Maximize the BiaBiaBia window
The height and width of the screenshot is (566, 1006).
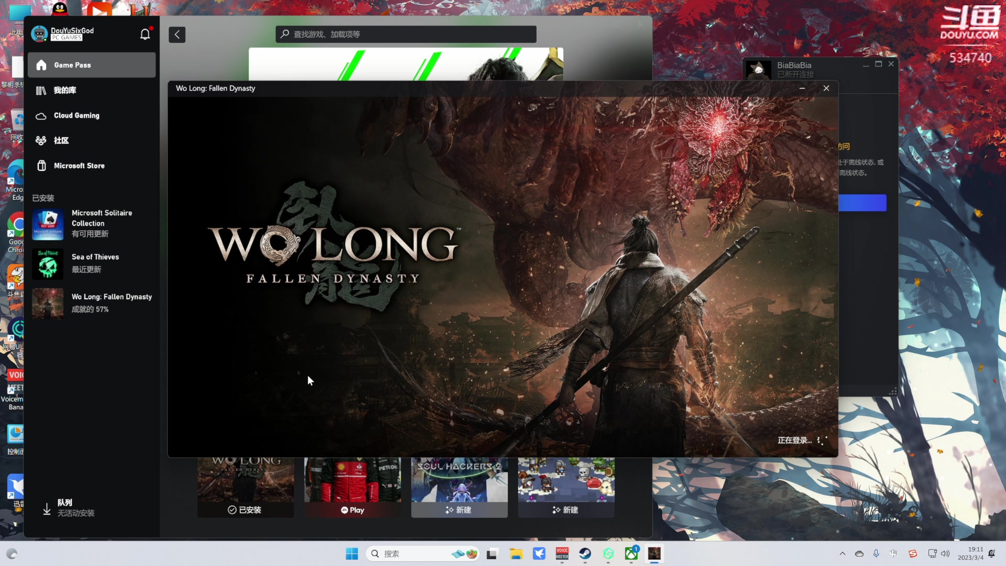coord(878,64)
